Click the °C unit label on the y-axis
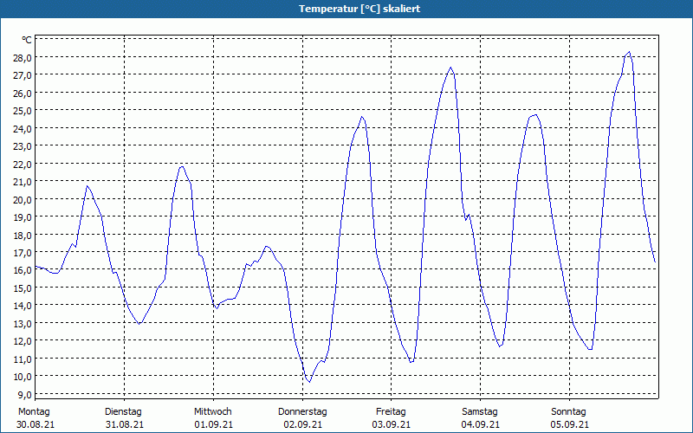Viewport: 693px width, 433px height. tap(27, 40)
